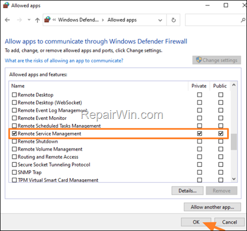Click the Remove button
The image size is (247, 231).
click(221, 191)
